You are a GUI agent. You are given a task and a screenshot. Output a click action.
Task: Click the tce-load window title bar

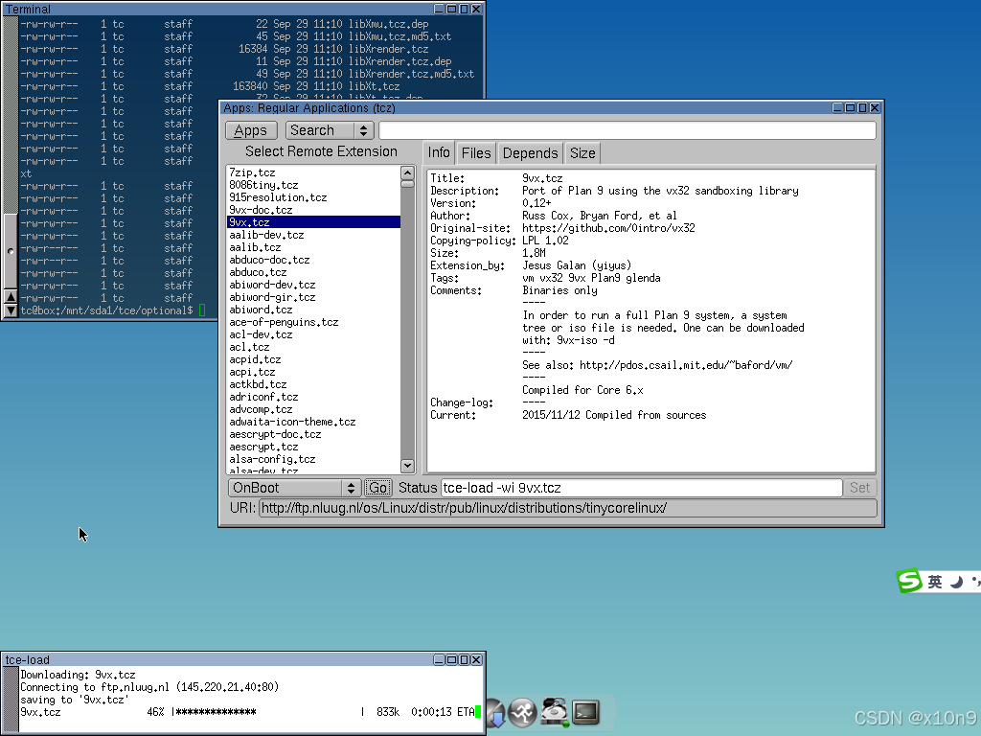pos(219,659)
